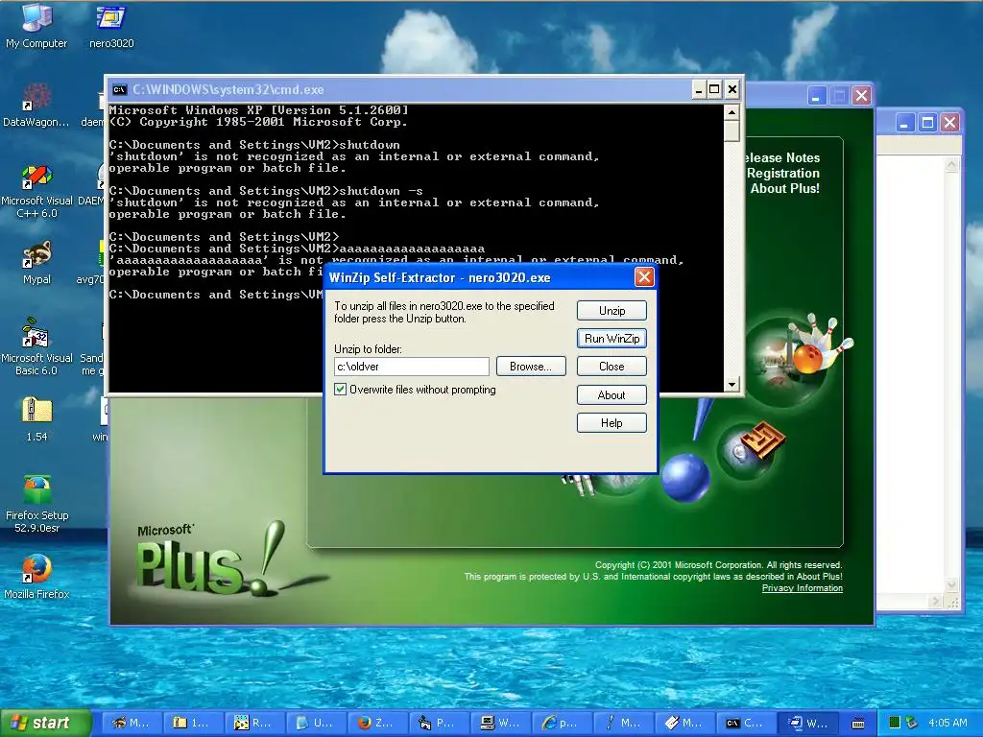Viewport: 983px width, 737px height.
Task: Click keyboard icon on taskbar
Action: pos(858,724)
